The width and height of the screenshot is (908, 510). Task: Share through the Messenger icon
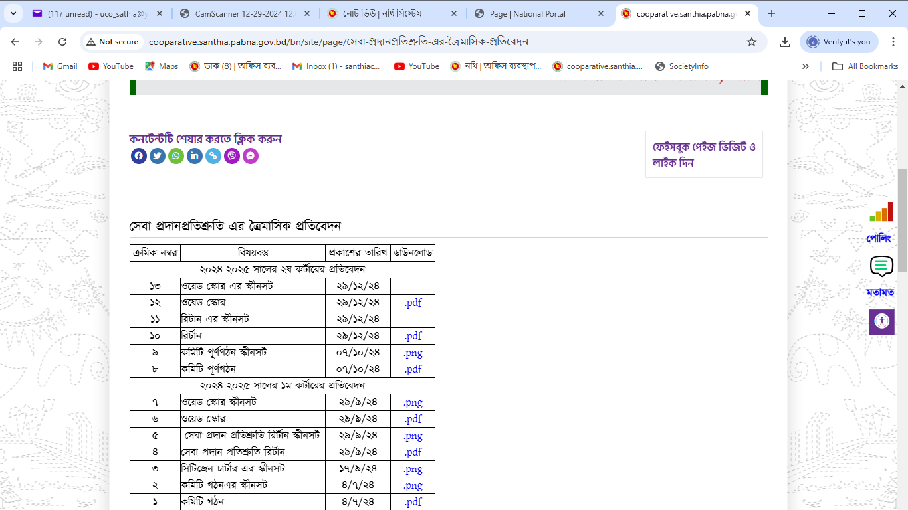[x=250, y=156]
